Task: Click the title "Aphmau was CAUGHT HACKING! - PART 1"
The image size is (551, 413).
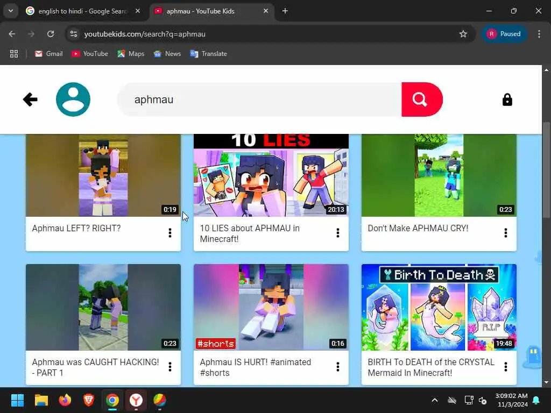Action: (95, 367)
